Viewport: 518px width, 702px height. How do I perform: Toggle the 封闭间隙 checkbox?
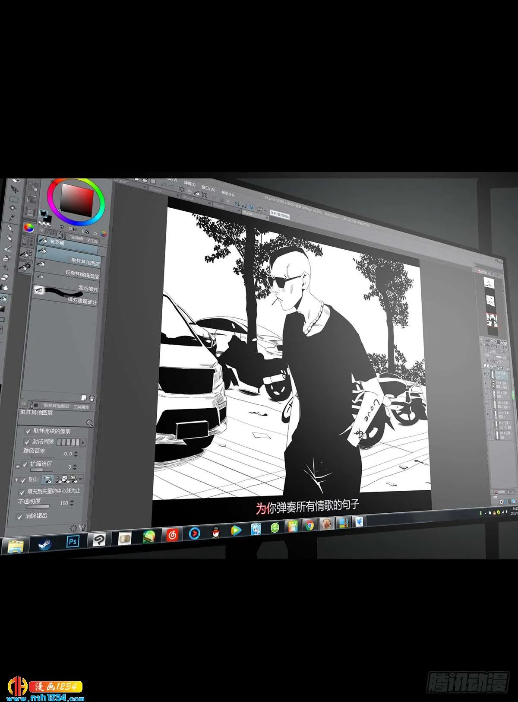(27, 442)
